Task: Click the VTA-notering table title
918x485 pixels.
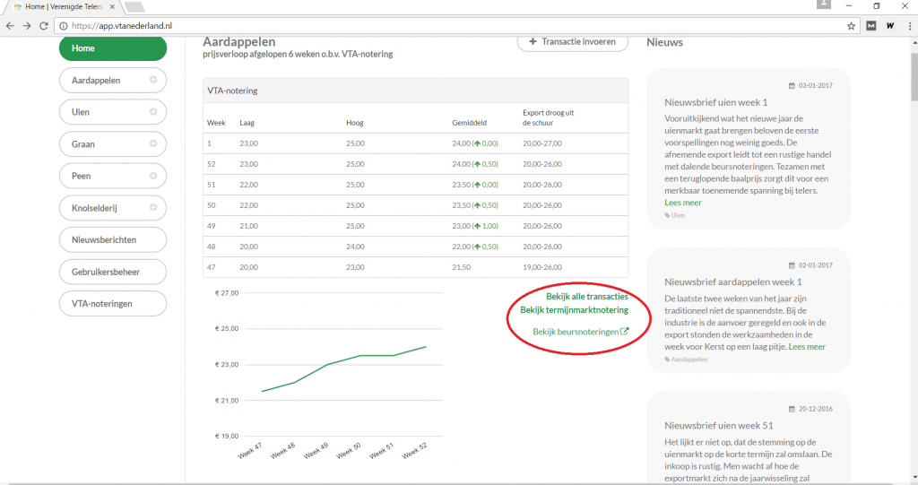Action: tap(232, 91)
